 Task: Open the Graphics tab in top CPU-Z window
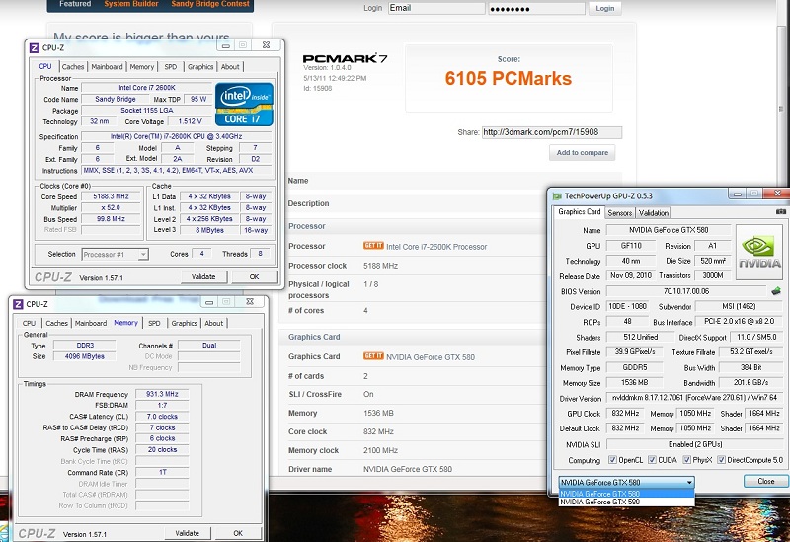pyautogui.click(x=200, y=66)
